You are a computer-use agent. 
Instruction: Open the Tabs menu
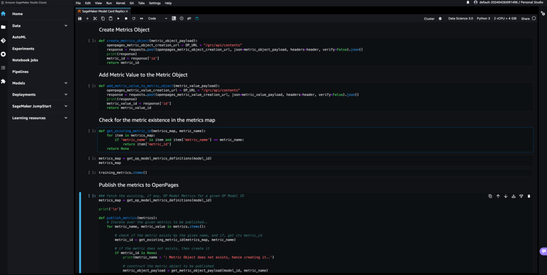[x=141, y=3]
